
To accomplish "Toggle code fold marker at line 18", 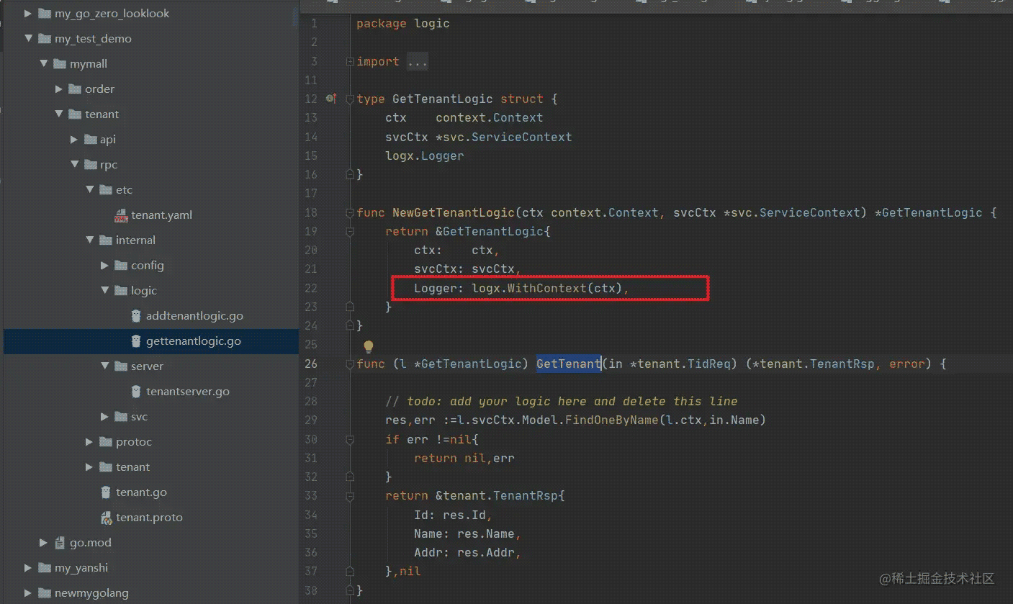I will click(350, 213).
